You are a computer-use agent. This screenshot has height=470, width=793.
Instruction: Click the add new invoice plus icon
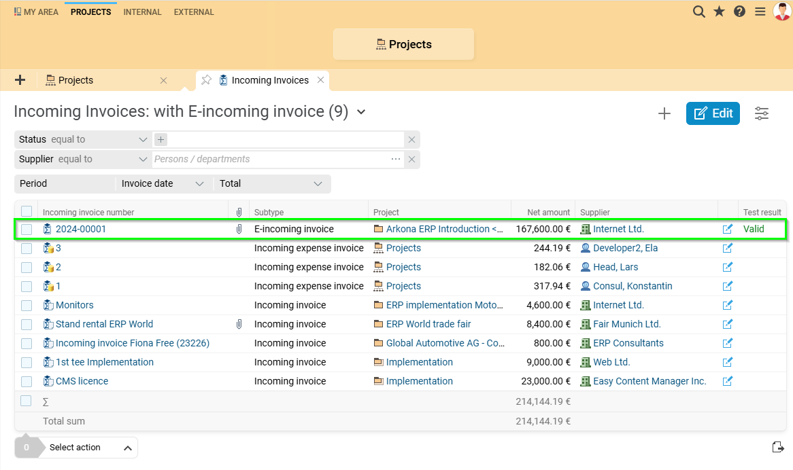[x=664, y=113]
